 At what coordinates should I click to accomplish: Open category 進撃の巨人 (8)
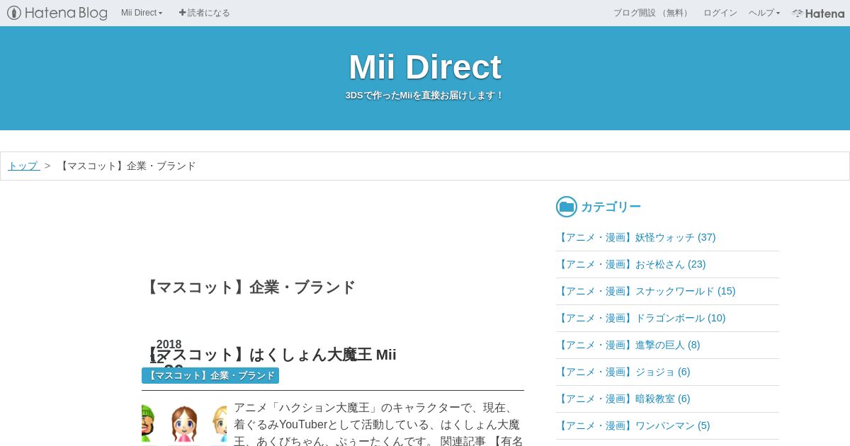(x=628, y=345)
